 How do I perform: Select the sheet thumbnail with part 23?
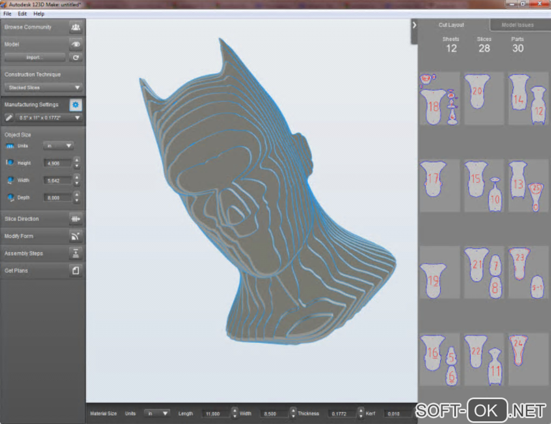[528, 273]
